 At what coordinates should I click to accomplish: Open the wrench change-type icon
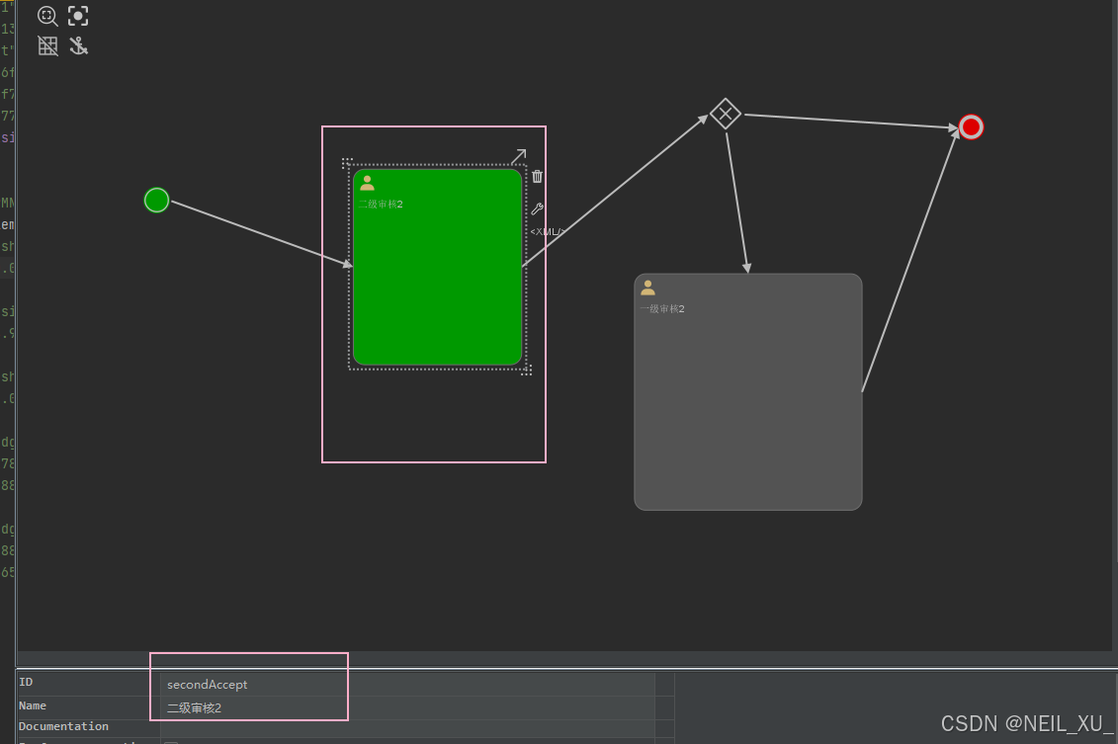click(x=538, y=208)
